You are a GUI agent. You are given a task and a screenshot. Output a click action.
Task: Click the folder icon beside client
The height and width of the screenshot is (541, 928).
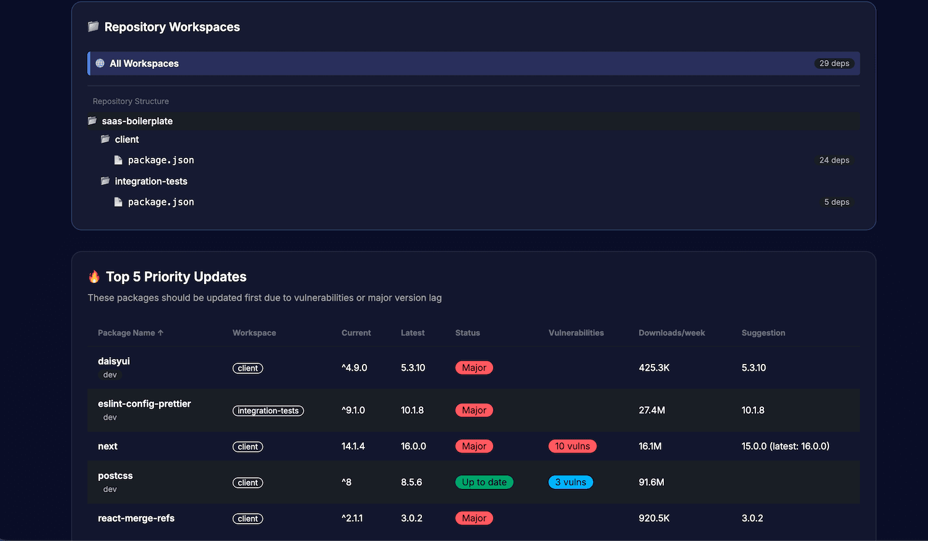pos(105,139)
